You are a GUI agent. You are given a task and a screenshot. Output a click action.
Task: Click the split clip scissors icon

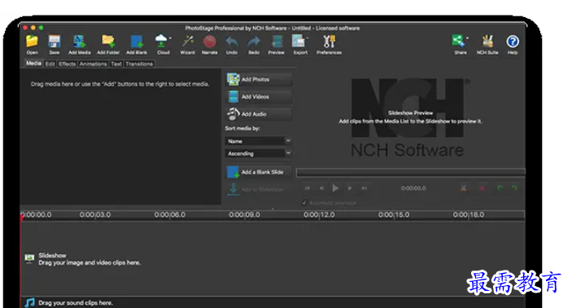pos(464,188)
